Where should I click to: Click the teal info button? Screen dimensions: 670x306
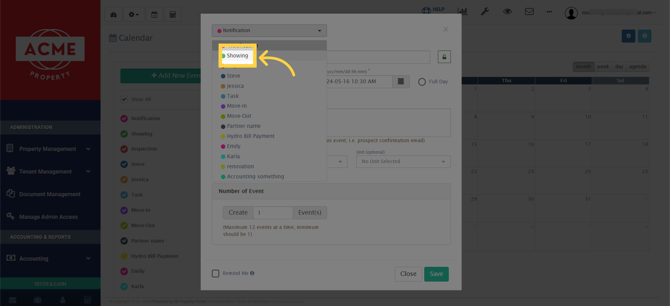click(x=645, y=36)
